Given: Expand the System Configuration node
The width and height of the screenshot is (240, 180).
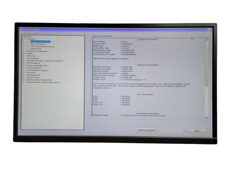Looking at the screenshot, I should click(24, 51).
